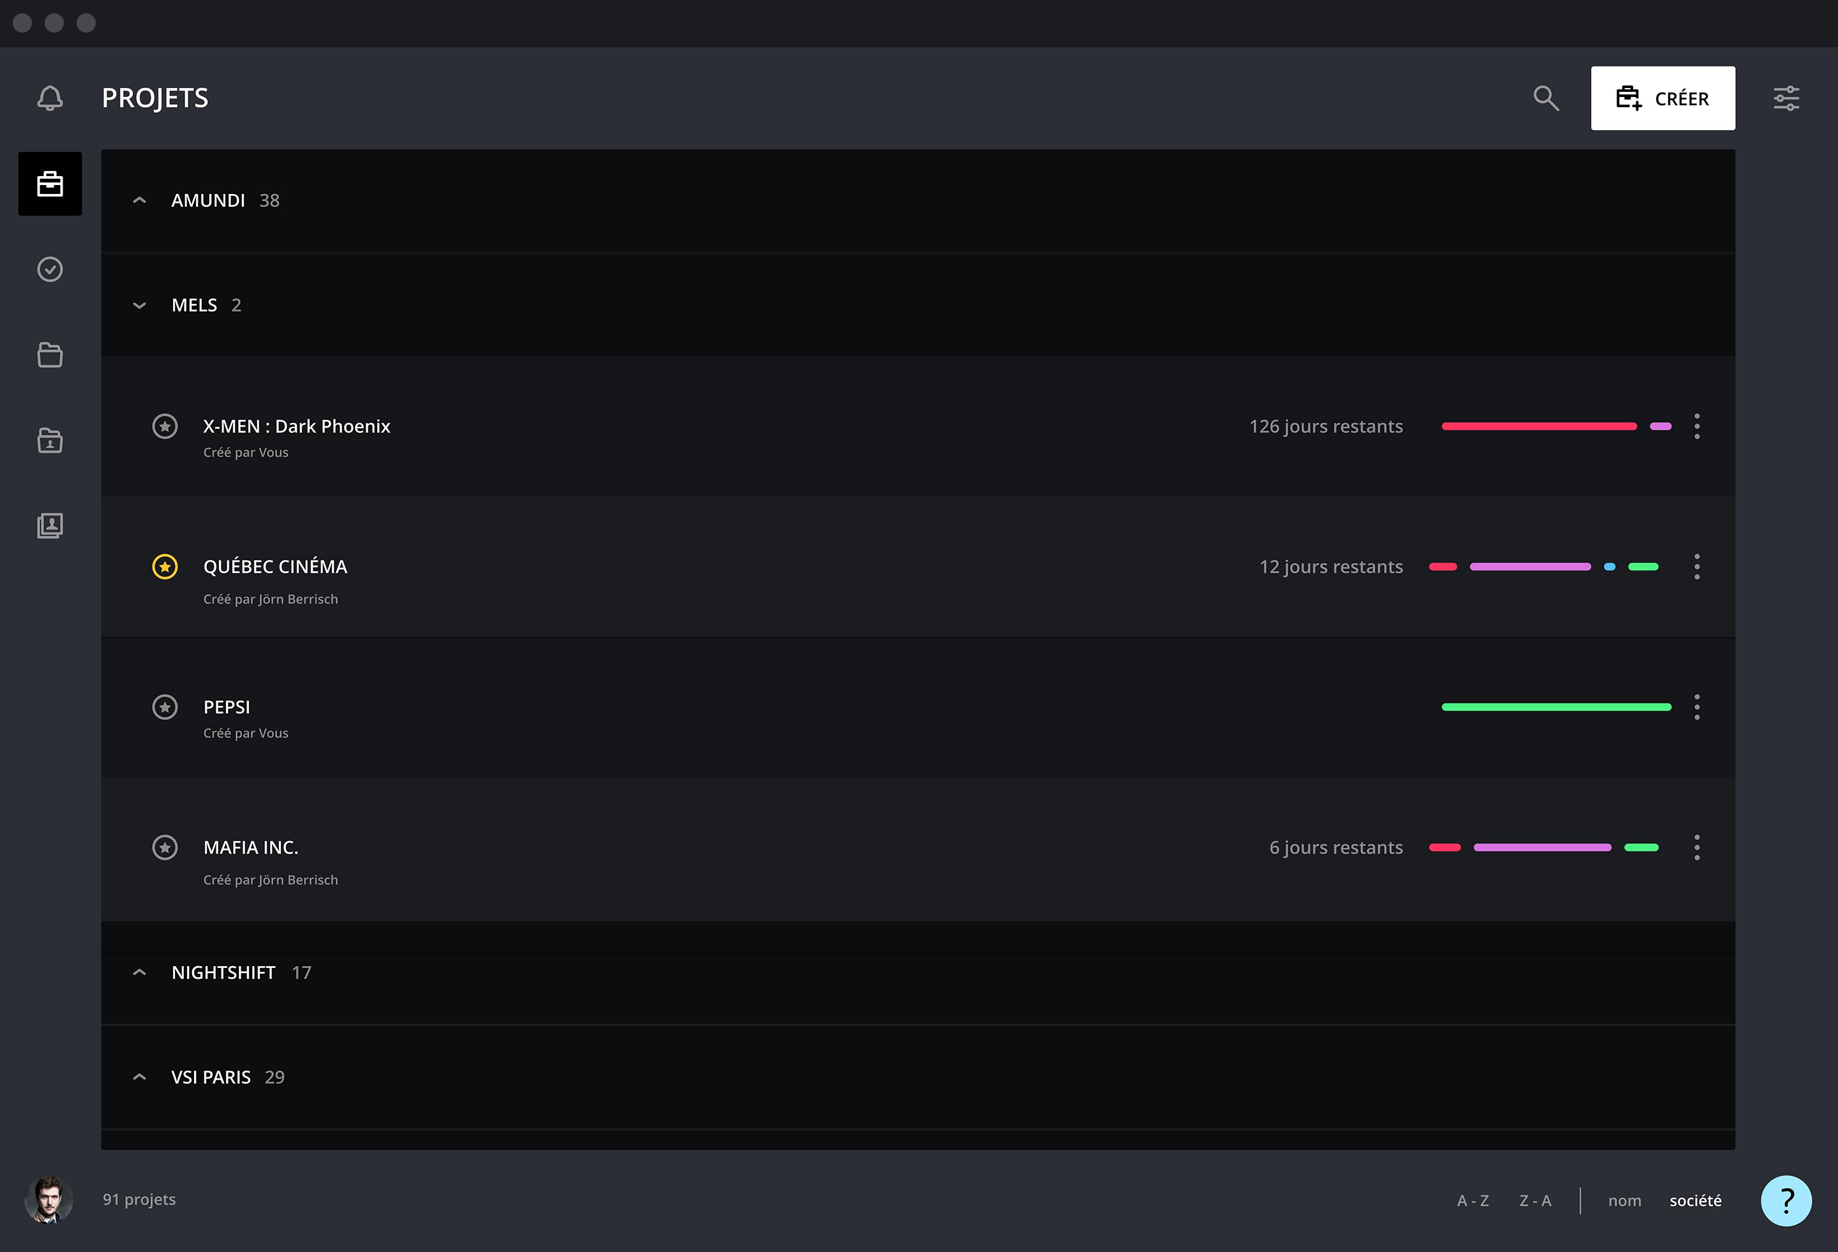The image size is (1838, 1252).
Task: Open the user profile avatar
Action: click(49, 1200)
